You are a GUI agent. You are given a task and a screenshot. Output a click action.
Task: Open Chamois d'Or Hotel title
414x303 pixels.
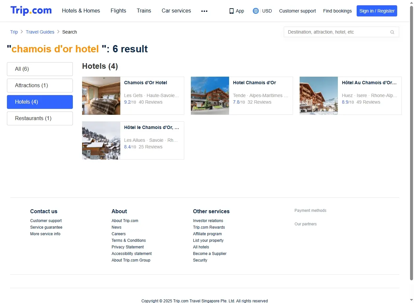[x=145, y=83]
